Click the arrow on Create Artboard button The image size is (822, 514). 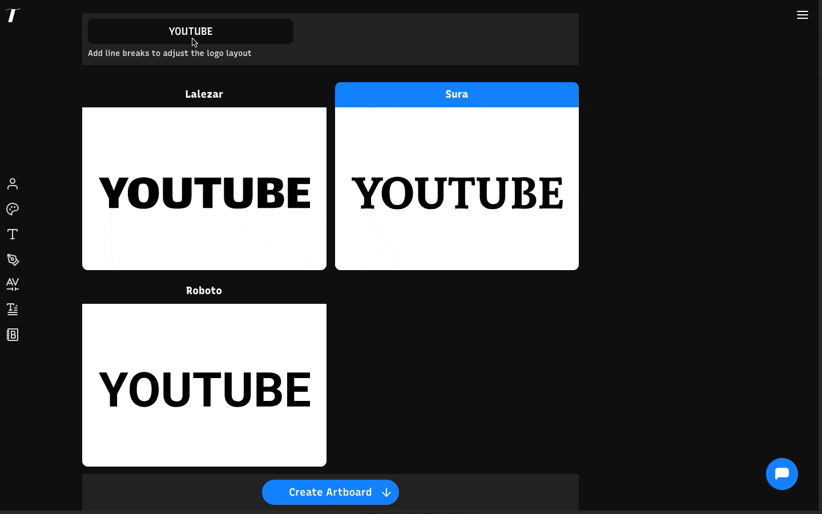click(x=386, y=492)
